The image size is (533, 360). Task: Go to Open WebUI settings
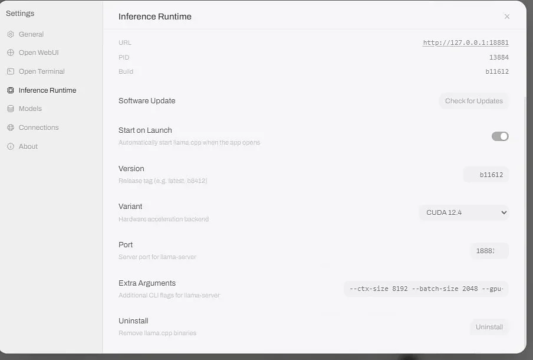pyautogui.click(x=39, y=53)
